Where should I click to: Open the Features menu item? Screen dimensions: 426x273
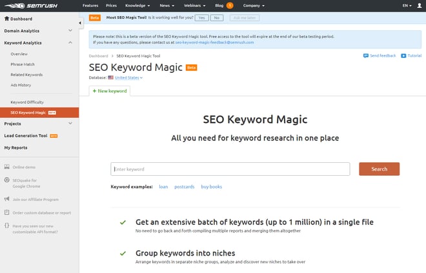pyautogui.click(x=90, y=5)
